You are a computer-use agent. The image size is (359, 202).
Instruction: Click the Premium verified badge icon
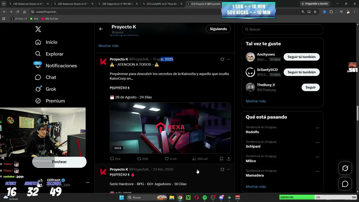pos(38,101)
